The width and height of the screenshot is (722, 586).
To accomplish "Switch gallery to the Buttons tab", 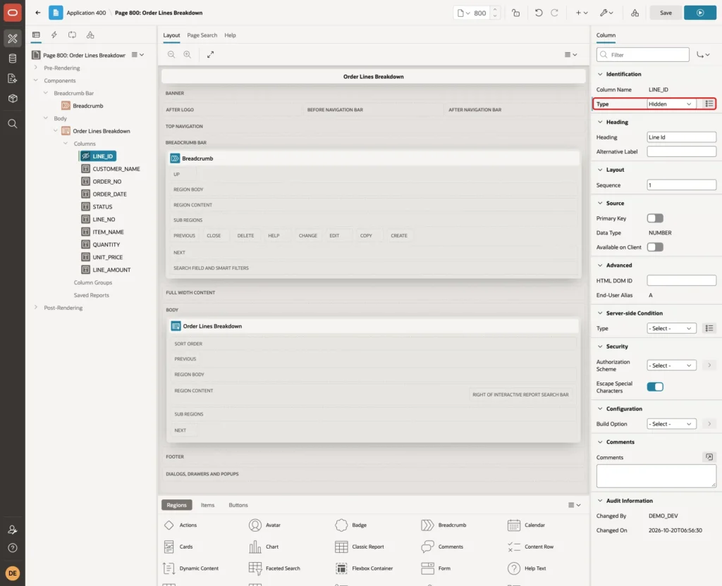I will (x=238, y=505).
